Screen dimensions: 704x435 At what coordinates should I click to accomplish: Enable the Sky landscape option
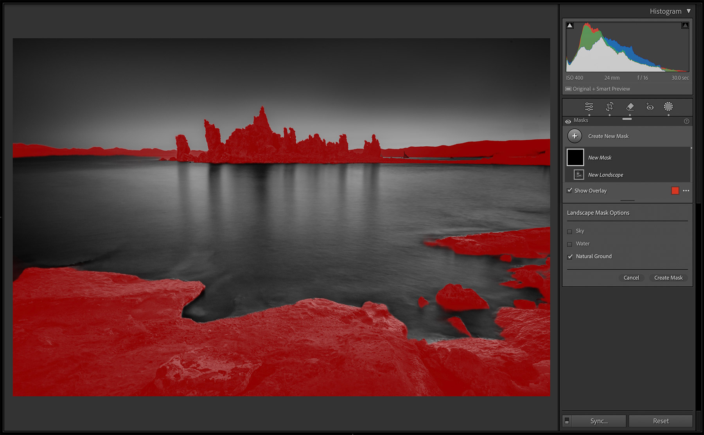coord(569,231)
